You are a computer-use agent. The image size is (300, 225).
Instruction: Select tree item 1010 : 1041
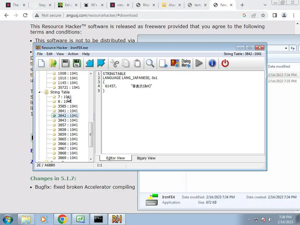click(68, 78)
